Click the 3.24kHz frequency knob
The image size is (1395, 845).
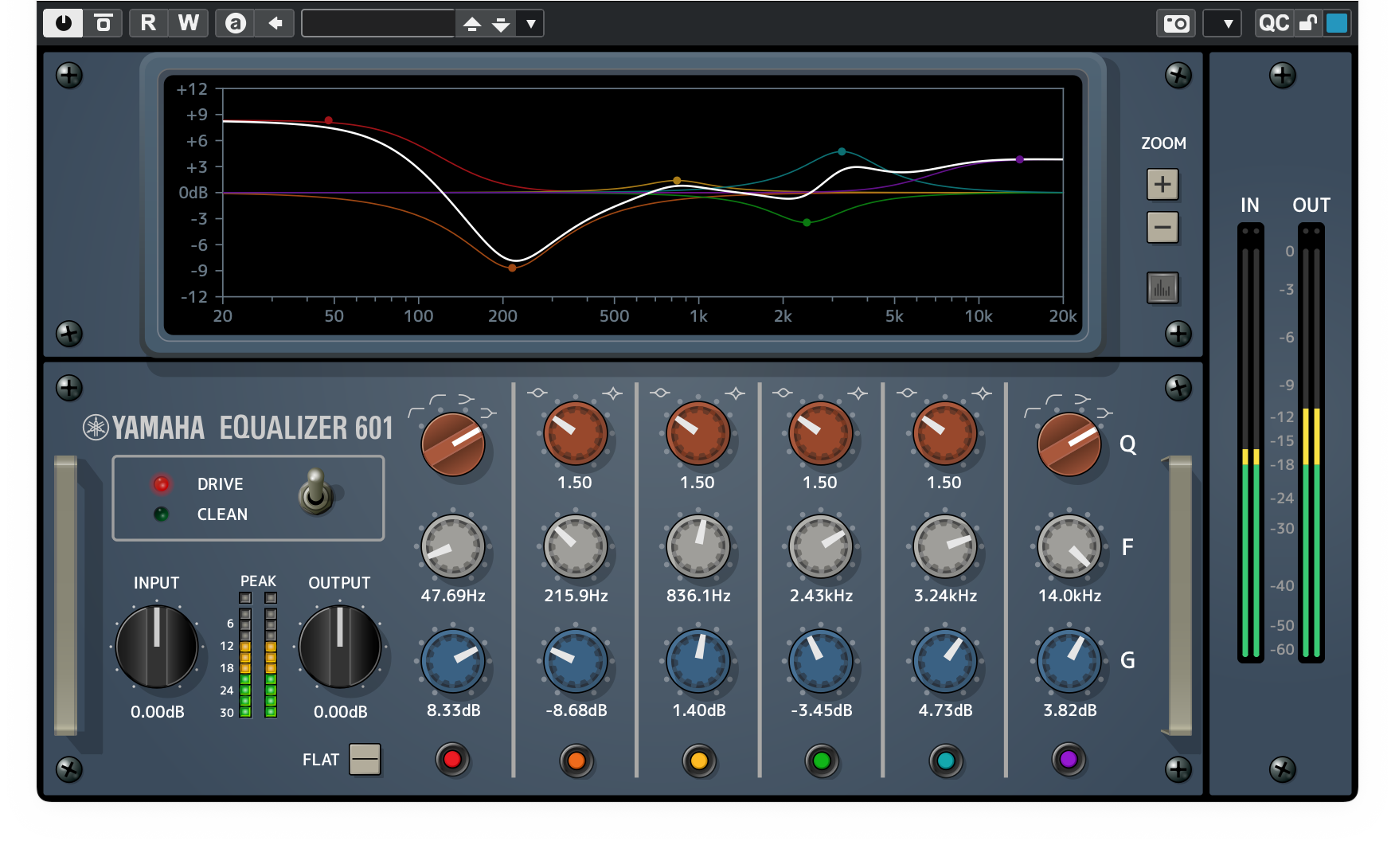tap(945, 546)
